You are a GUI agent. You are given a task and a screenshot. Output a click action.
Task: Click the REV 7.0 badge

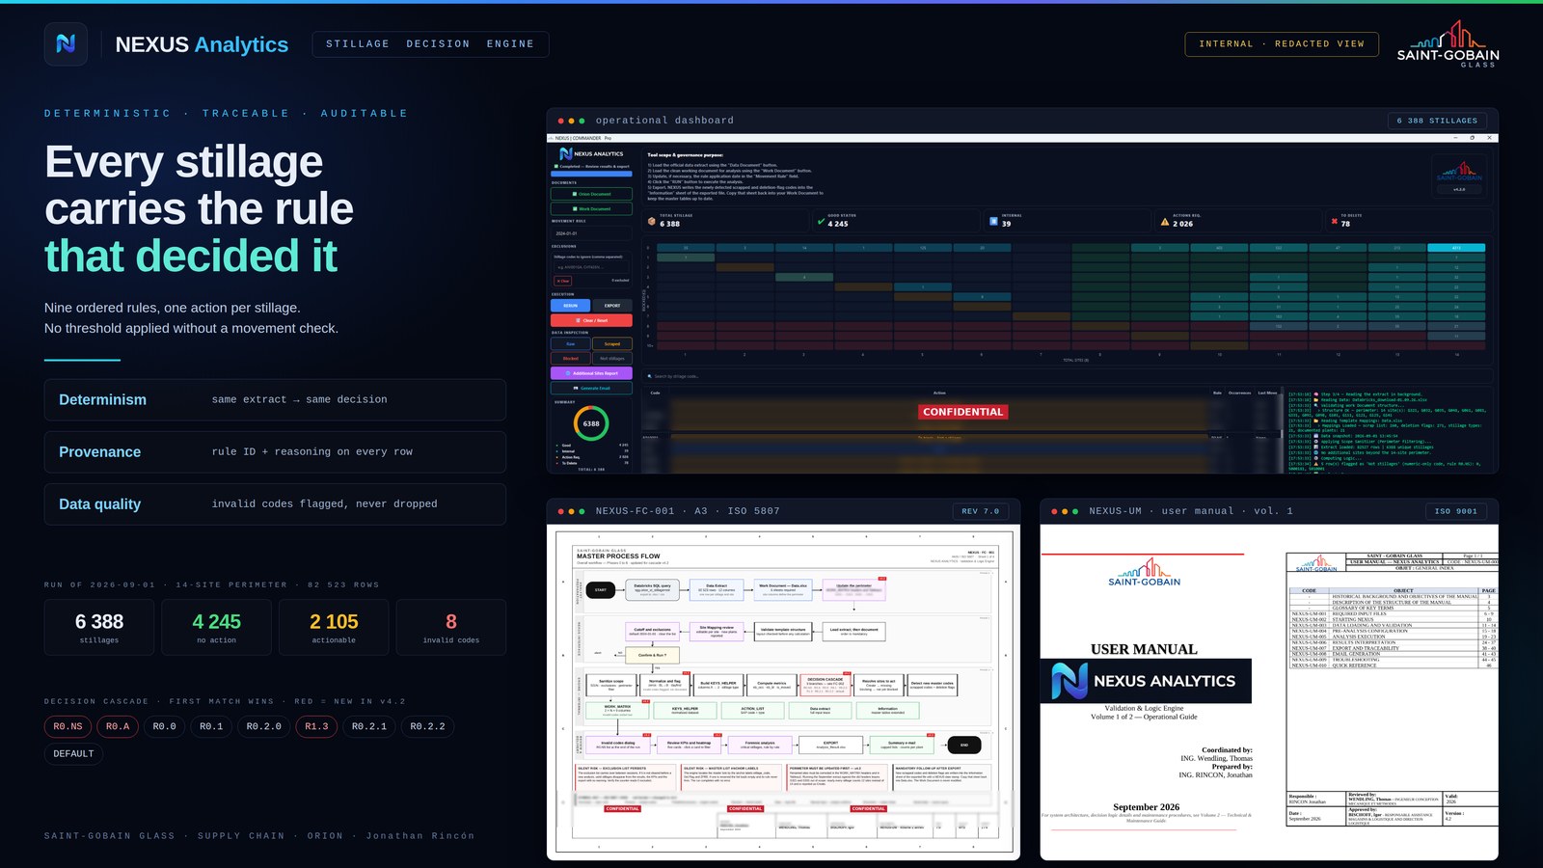click(981, 511)
